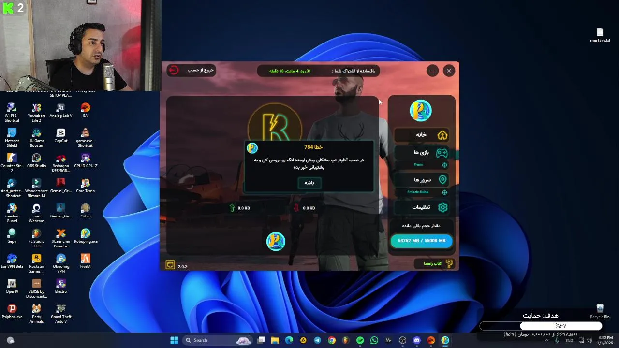Screen dimensions: 619x348
Task: Open OpenIV desktop icon
Action: (x=12, y=286)
